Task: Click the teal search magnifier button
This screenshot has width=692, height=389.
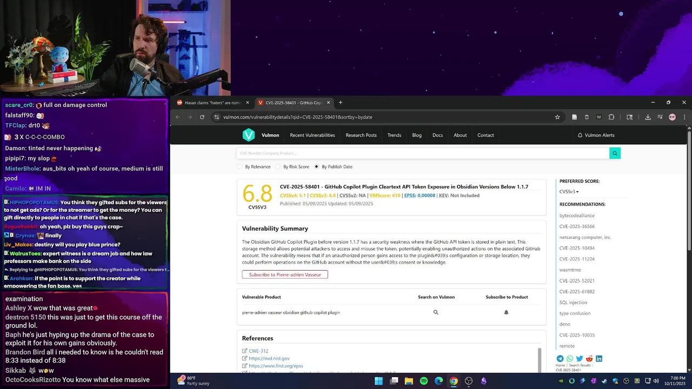Action: tap(615, 153)
